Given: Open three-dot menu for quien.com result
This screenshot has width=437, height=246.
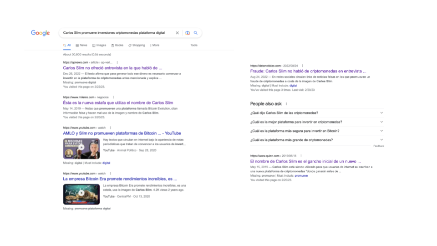Looking at the screenshot, I should pos(301,156).
